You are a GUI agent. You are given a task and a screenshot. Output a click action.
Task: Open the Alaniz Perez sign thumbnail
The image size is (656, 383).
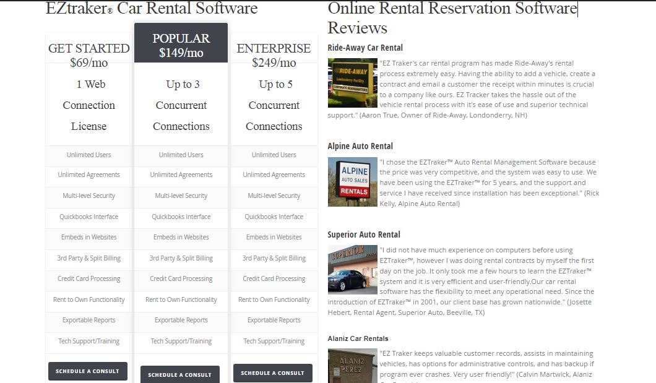(x=352, y=366)
